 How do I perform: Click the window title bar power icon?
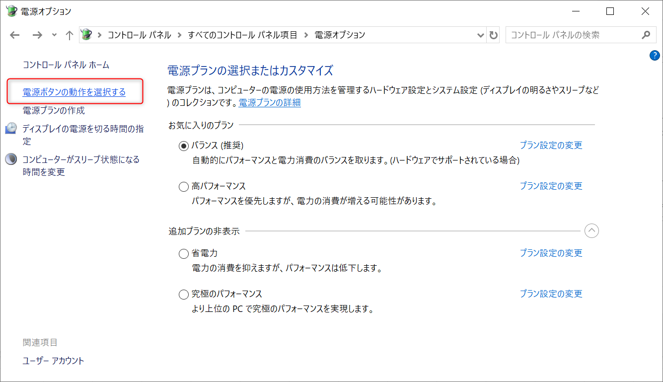(x=11, y=11)
